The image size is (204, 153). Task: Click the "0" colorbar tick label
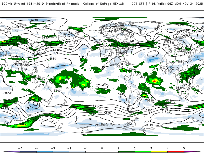tap(102, 148)
